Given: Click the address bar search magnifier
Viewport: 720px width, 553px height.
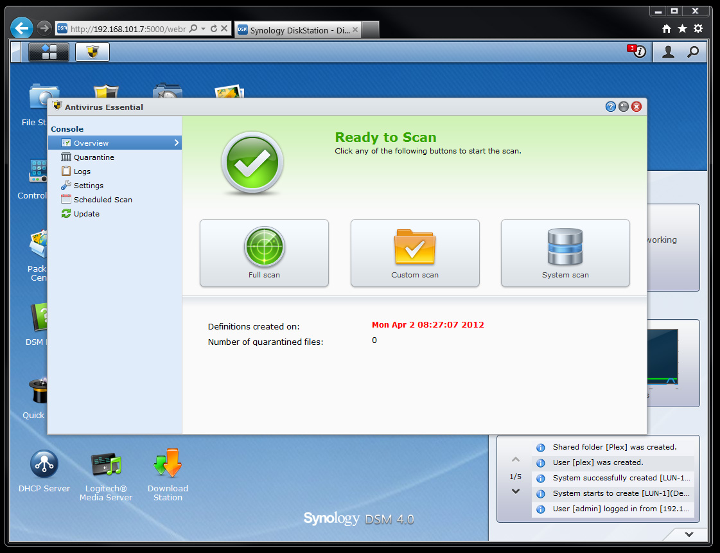Looking at the screenshot, I should (x=193, y=28).
